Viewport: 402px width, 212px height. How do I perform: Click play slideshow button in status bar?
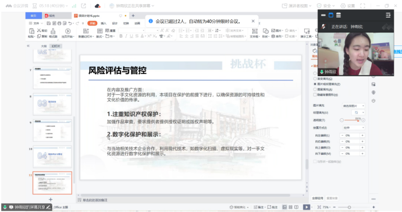tap(306, 207)
